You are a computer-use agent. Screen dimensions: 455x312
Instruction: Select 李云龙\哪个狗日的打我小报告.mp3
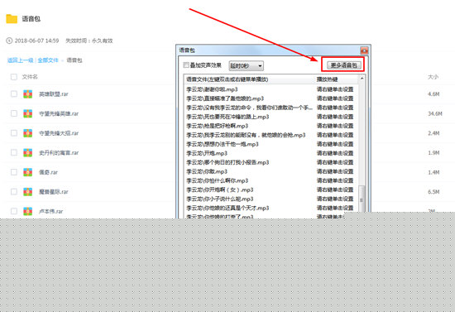tap(227, 162)
